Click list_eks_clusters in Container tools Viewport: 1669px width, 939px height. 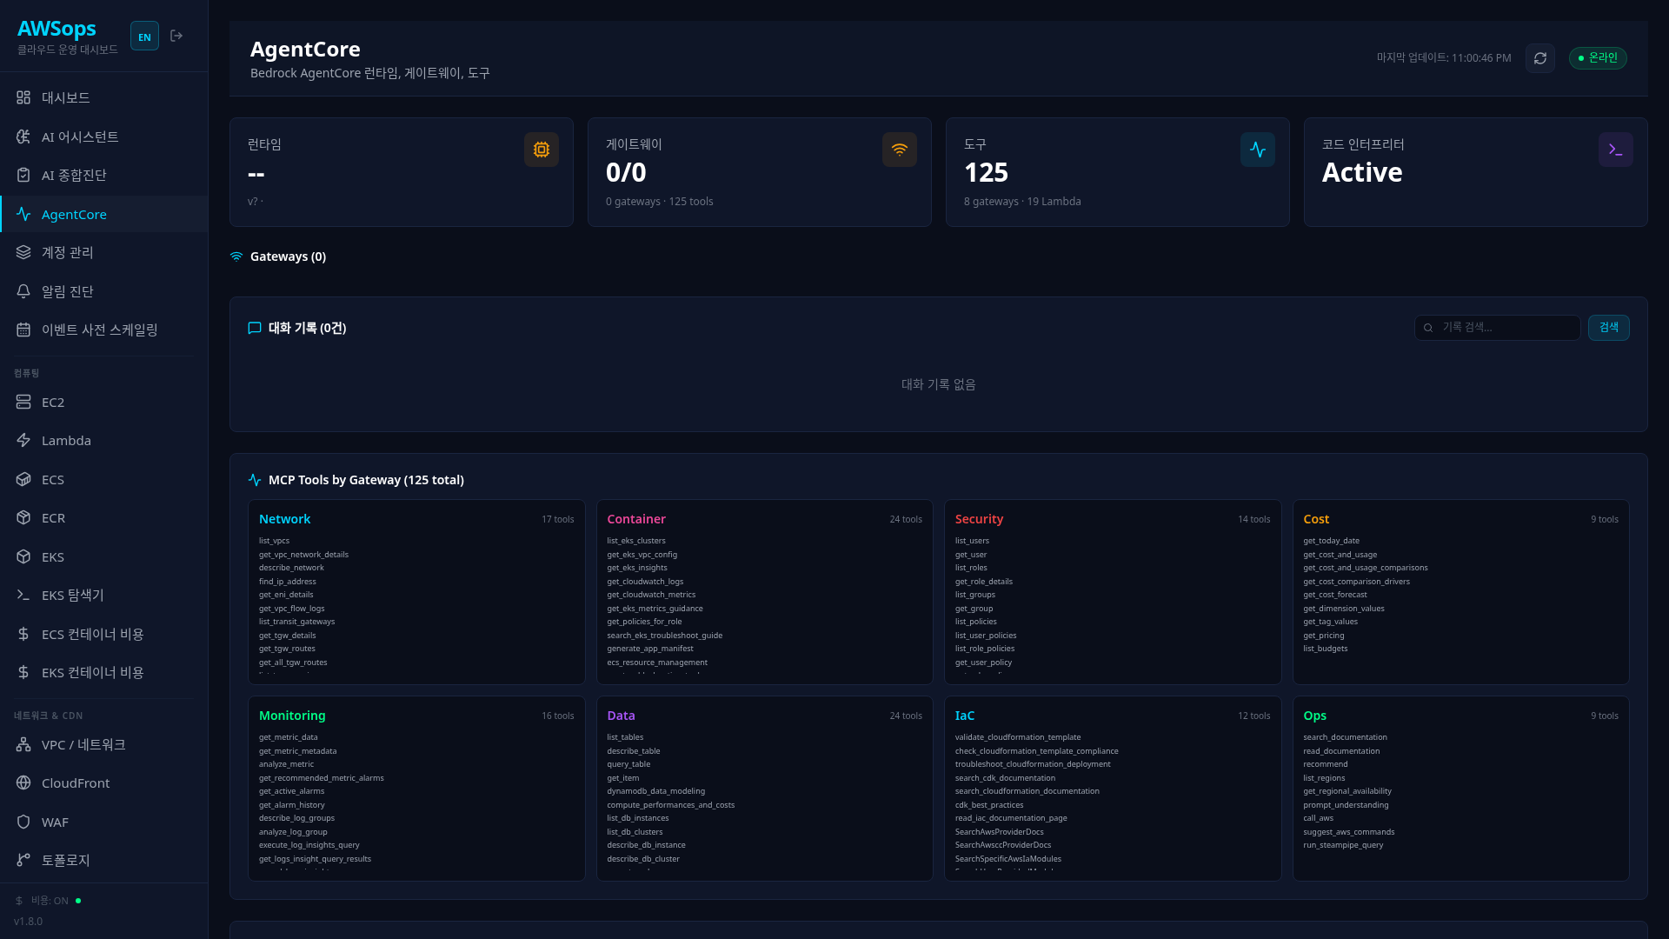point(636,541)
